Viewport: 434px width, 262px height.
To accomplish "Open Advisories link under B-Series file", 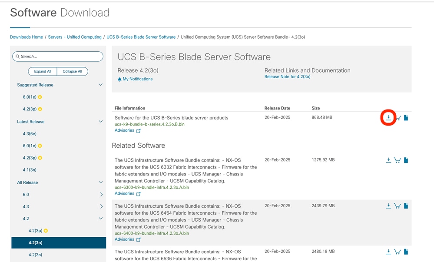I will [x=124, y=130].
